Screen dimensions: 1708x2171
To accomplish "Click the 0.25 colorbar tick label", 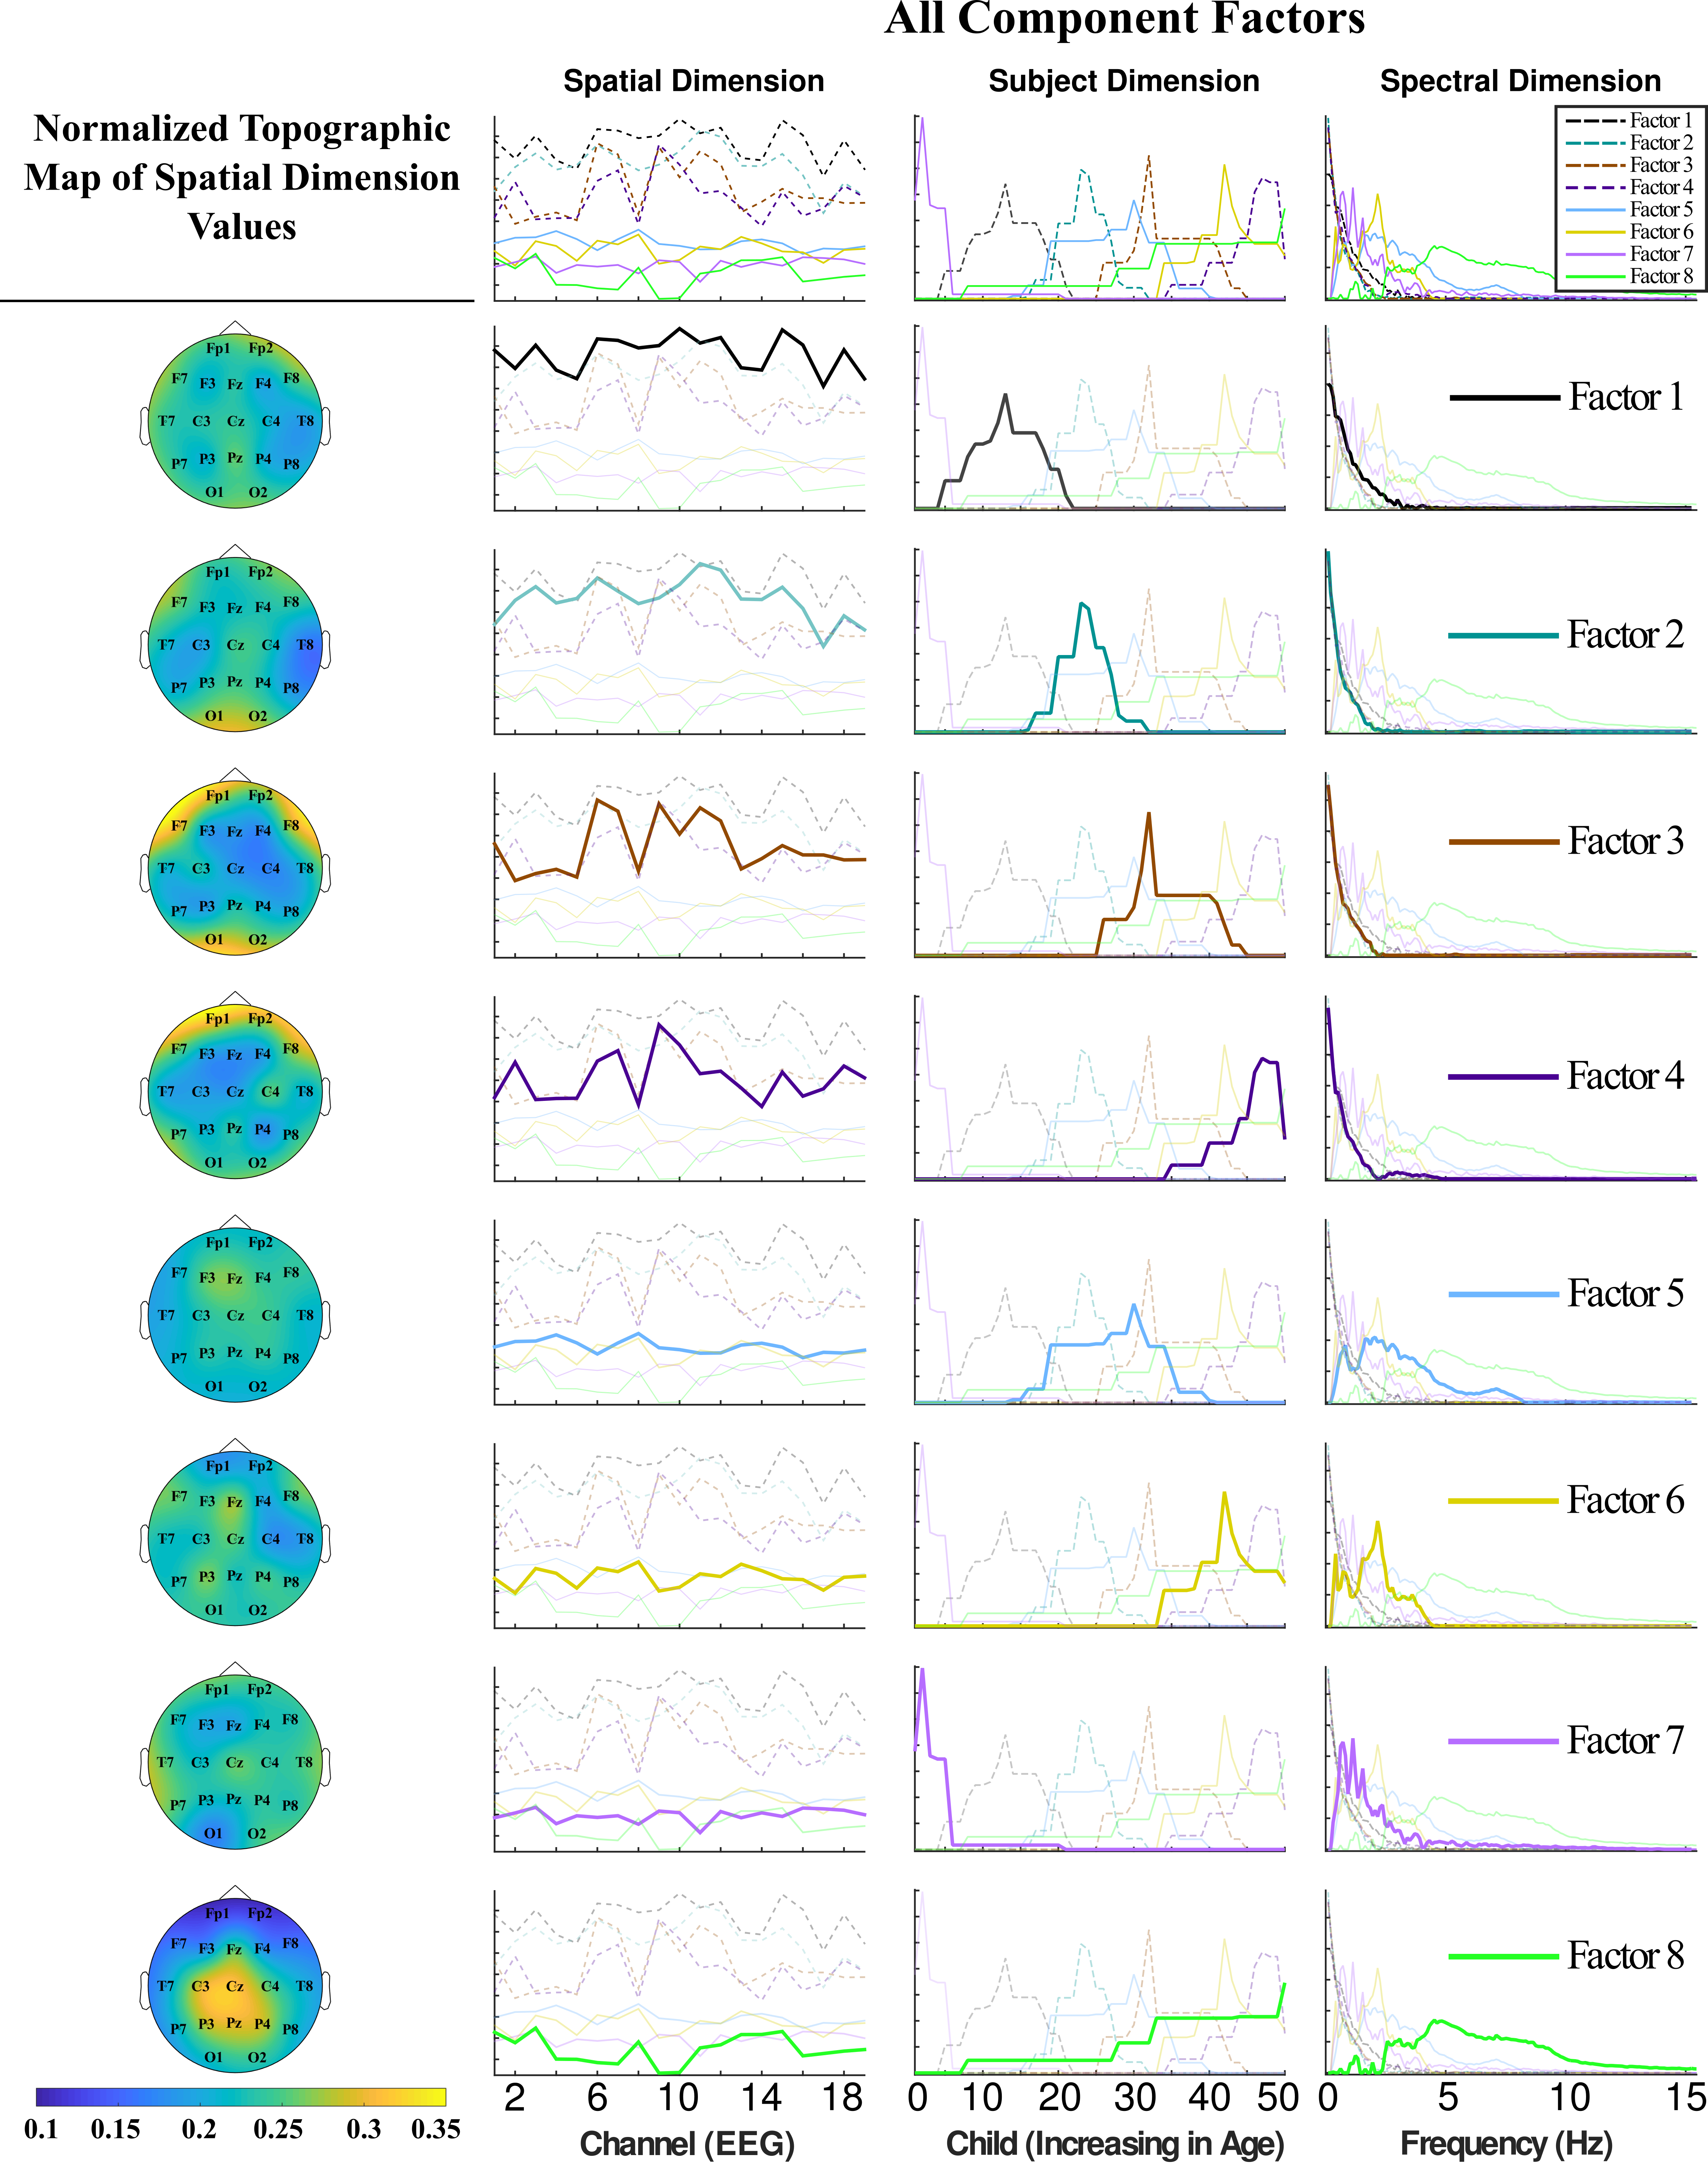I will coord(278,2129).
